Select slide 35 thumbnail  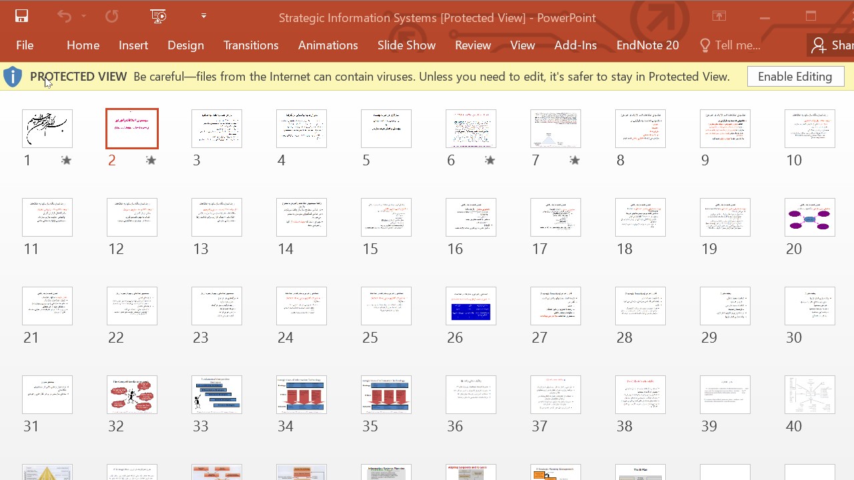(386, 395)
